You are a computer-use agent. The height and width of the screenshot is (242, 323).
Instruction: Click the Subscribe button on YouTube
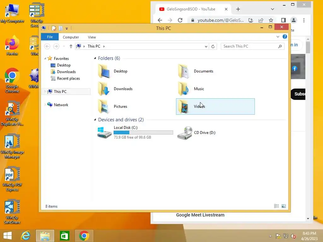[298, 94]
